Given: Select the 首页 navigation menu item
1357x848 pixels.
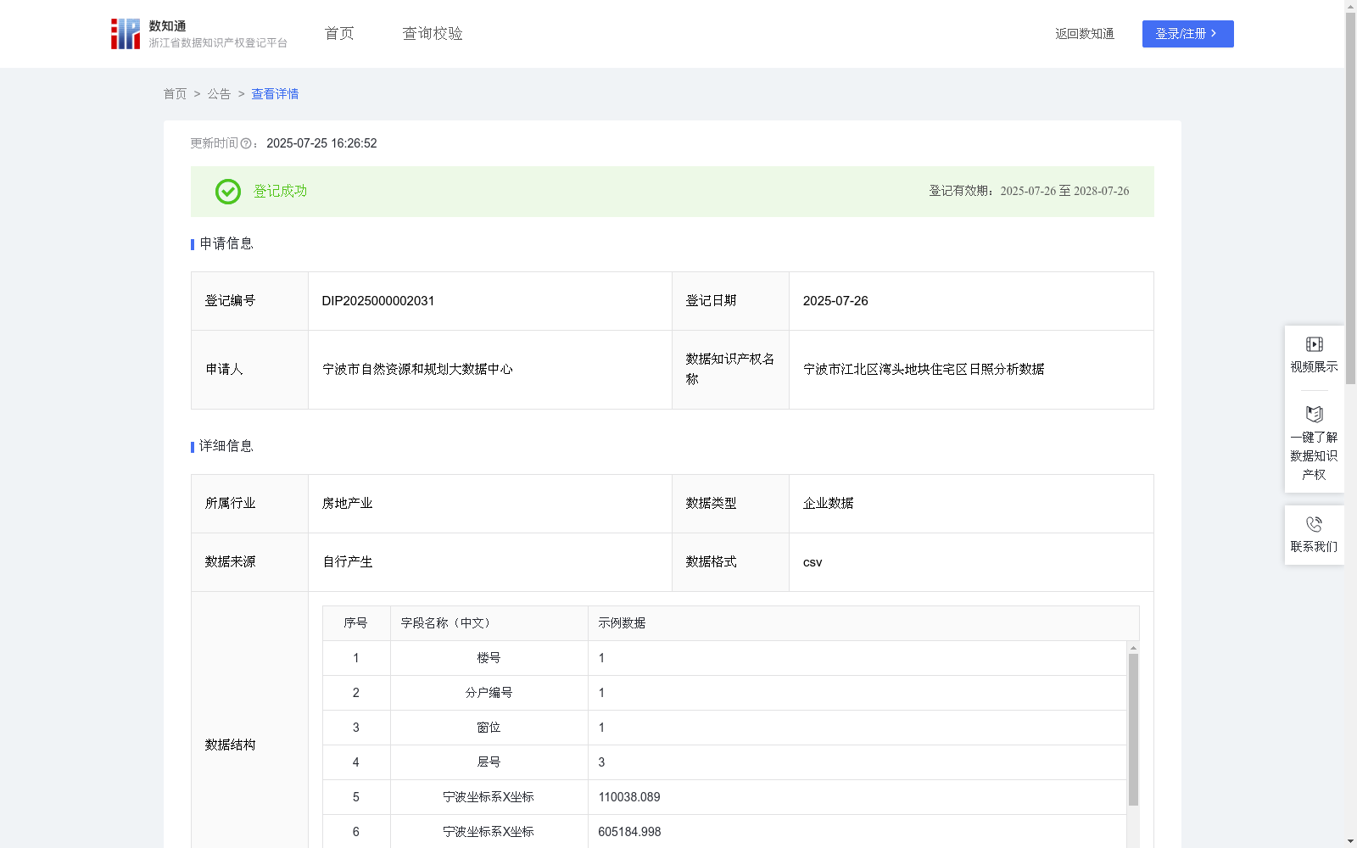Looking at the screenshot, I should [338, 33].
